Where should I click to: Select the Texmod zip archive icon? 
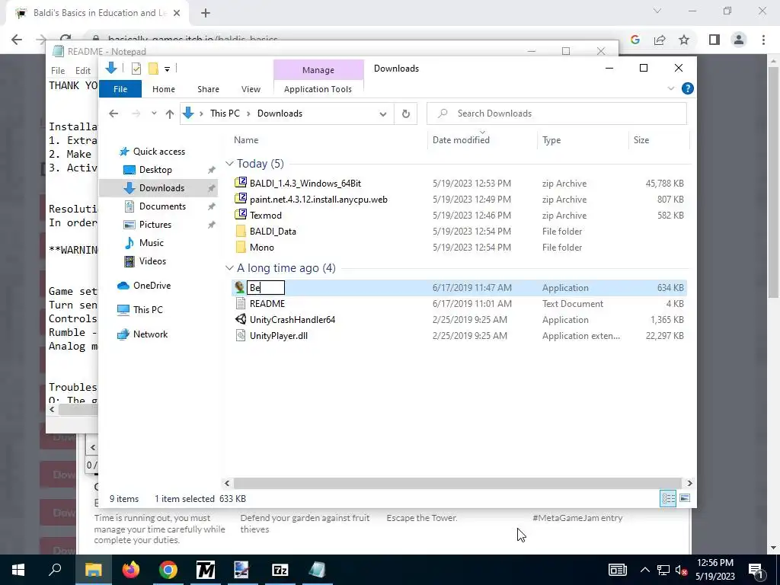point(241,214)
